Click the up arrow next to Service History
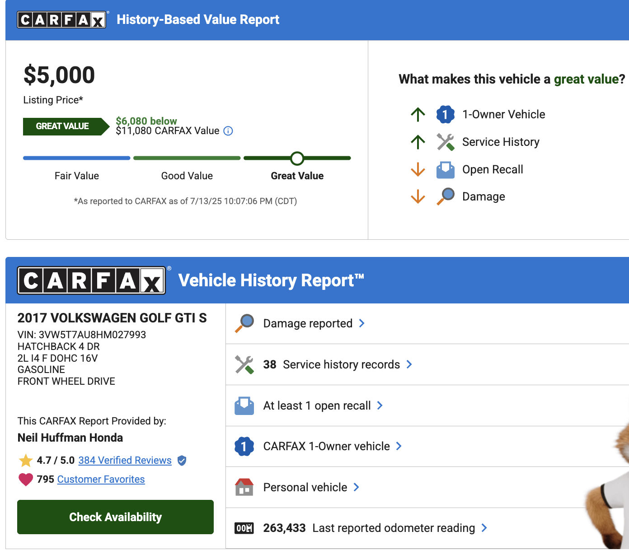The width and height of the screenshot is (629, 550). pos(418,142)
